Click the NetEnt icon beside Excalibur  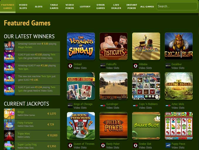click(168, 66)
